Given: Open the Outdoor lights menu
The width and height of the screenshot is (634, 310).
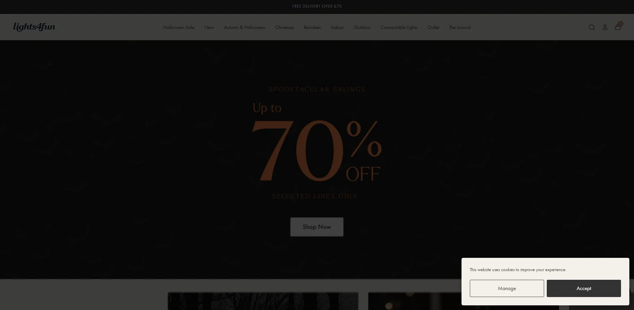Looking at the screenshot, I should (362, 27).
